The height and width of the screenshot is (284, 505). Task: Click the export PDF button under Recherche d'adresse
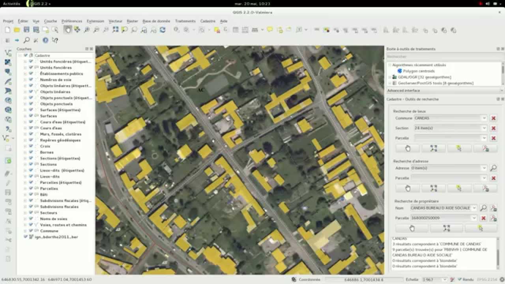coord(485,188)
